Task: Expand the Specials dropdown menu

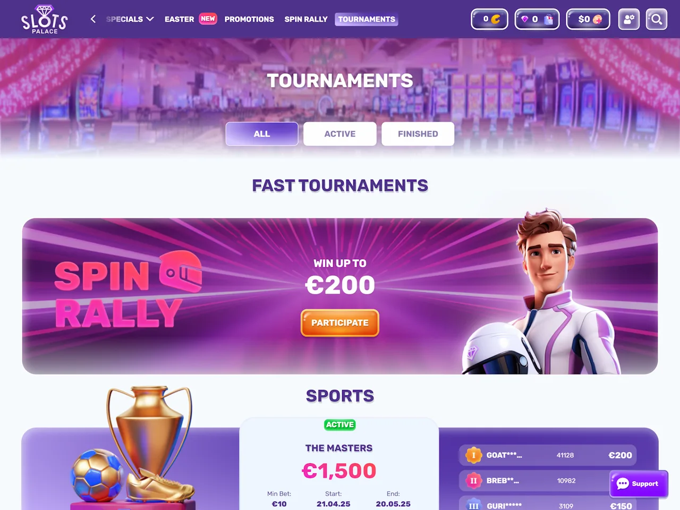Action: tap(130, 19)
